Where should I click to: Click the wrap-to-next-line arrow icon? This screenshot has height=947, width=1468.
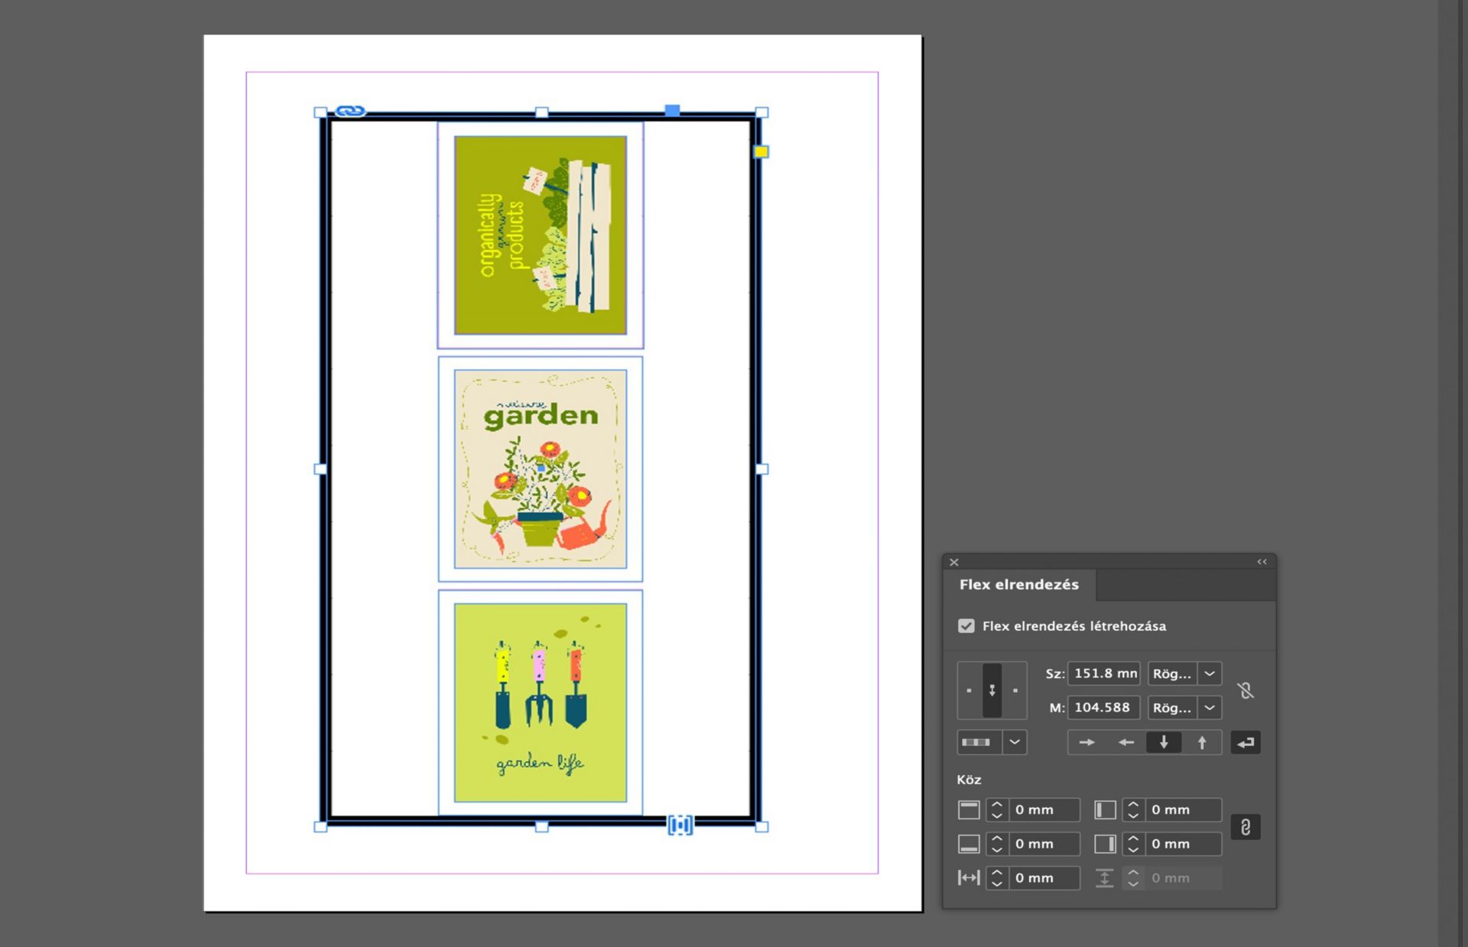tap(1246, 742)
